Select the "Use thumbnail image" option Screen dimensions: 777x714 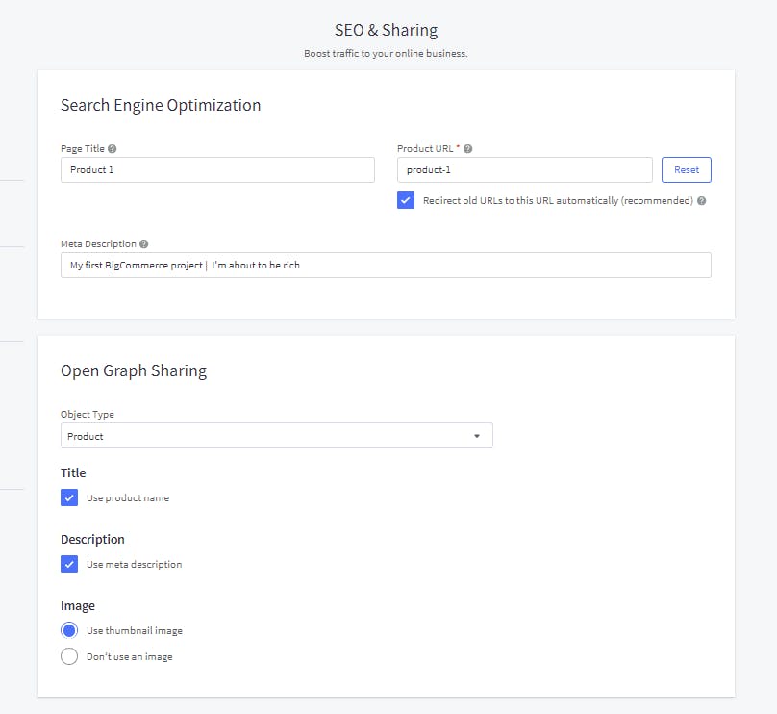point(69,629)
